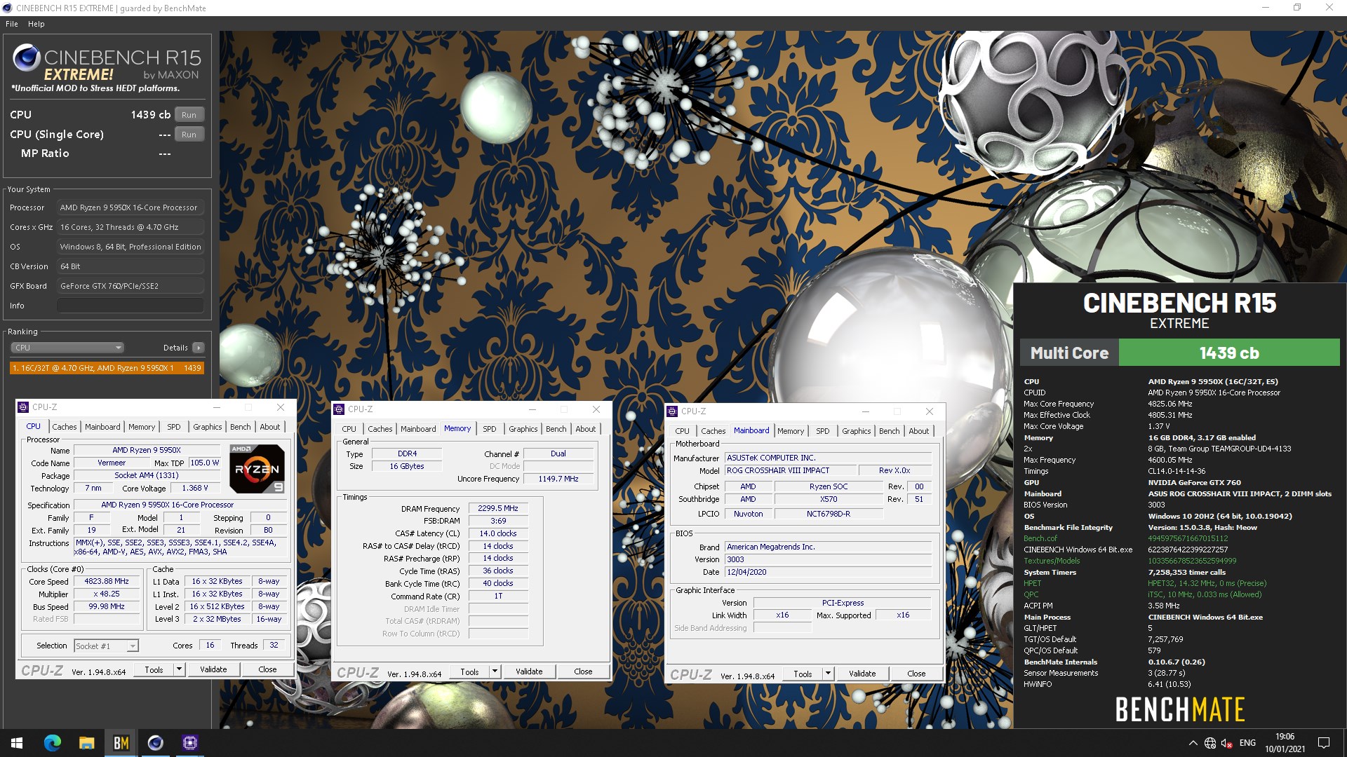Open the Windows Start menu
Screen dimensions: 1347x757
pyautogui.click(x=17, y=743)
